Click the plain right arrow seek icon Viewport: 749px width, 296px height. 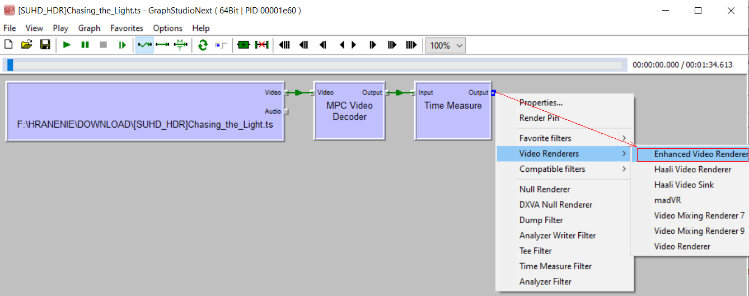(x=354, y=45)
